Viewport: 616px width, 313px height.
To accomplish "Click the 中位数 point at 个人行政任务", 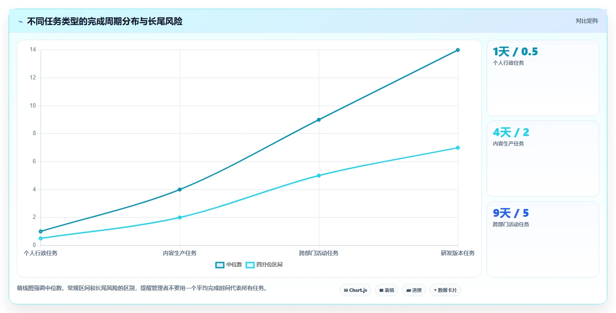I will pyautogui.click(x=41, y=231).
